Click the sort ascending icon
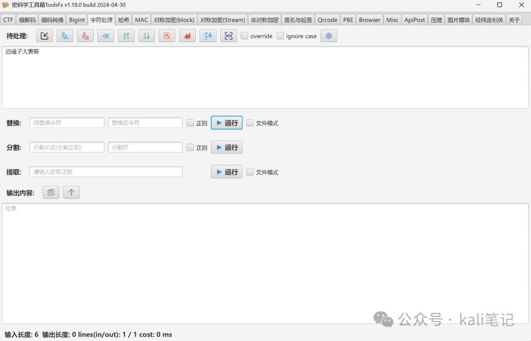 click(126, 36)
